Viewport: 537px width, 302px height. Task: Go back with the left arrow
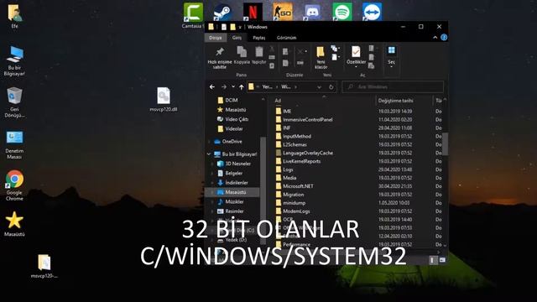click(212, 87)
